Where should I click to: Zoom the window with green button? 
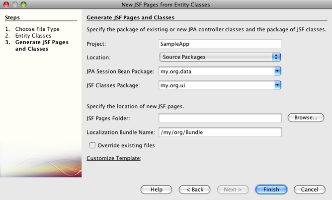[x=23, y=4]
